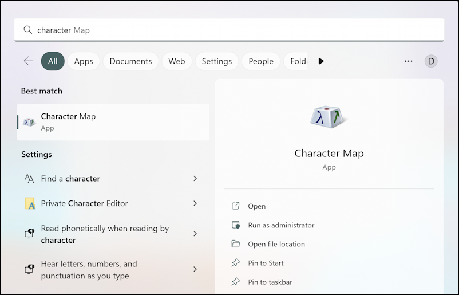The image size is (459, 295).
Task: Expand the Hear letters setting chevron
Action: pos(195,269)
